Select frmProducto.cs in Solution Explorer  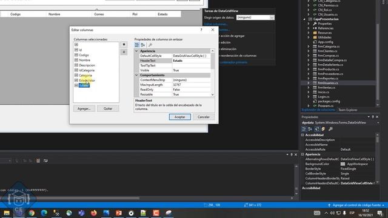pyautogui.click(x=329, y=70)
